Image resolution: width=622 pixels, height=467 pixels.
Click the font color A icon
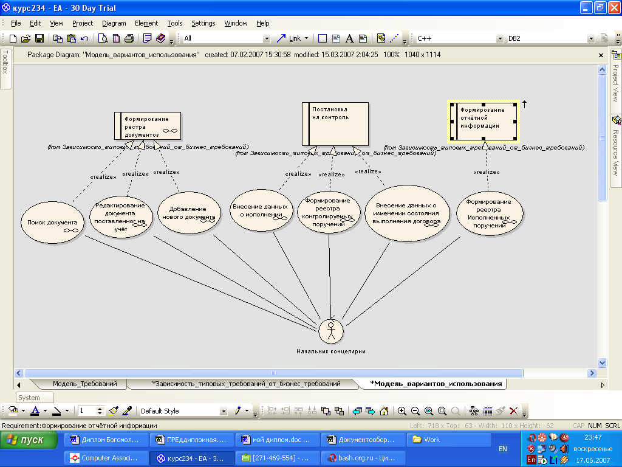pyautogui.click(x=35, y=410)
